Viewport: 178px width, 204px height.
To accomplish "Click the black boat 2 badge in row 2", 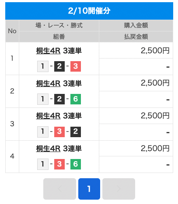I will [59, 99].
